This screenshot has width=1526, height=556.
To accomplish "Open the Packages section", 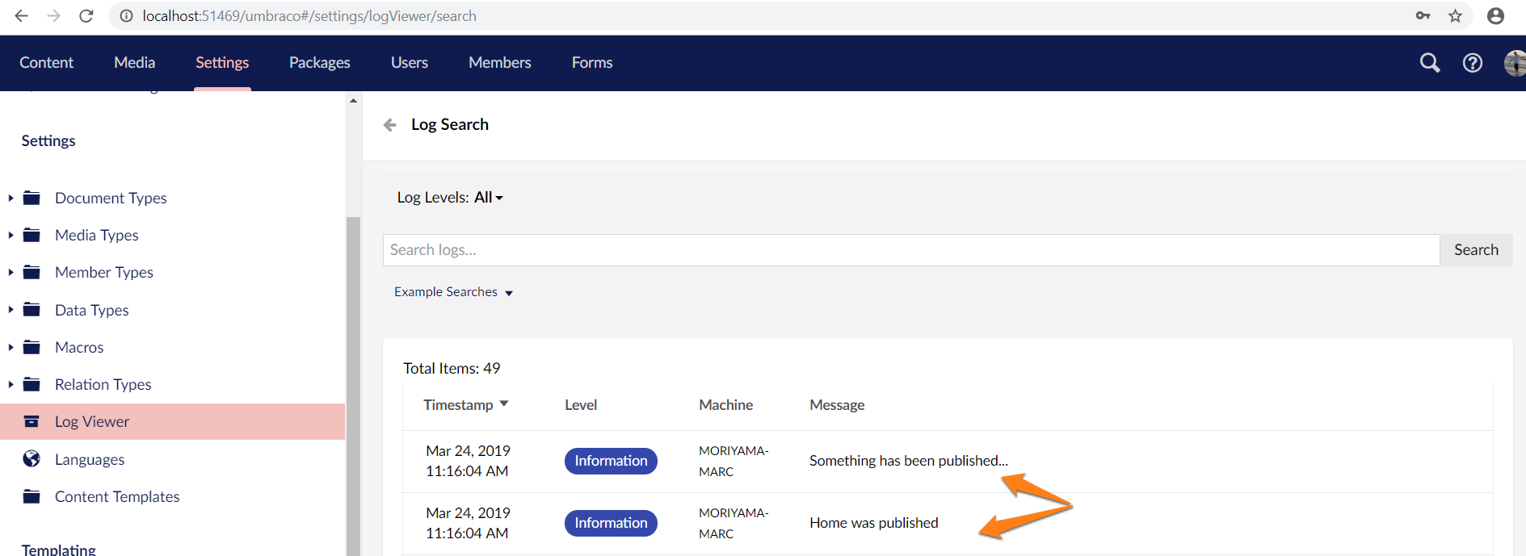I will (x=320, y=63).
